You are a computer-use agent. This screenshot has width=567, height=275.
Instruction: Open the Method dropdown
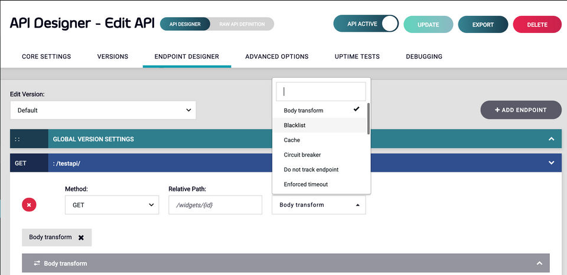[112, 205]
